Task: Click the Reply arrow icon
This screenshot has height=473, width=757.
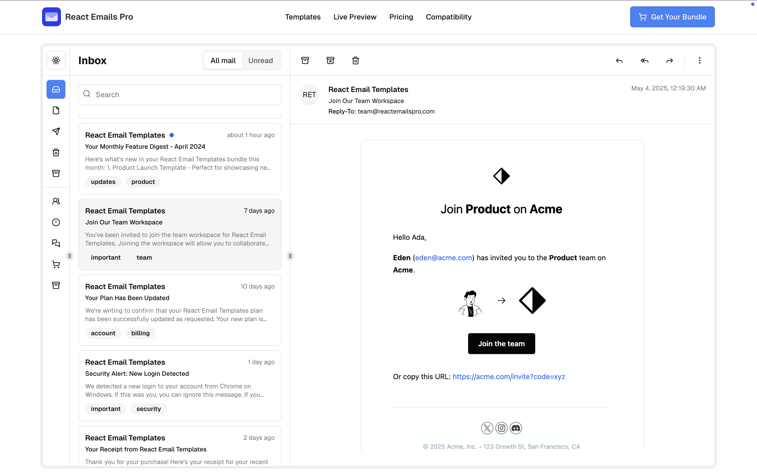Action: coord(619,60)
